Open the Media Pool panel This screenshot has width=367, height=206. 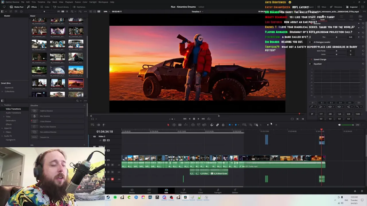click(17, 7)
